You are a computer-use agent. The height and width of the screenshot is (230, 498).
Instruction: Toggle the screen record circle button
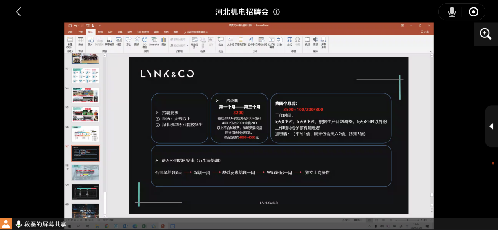click(x=474, y=12)
